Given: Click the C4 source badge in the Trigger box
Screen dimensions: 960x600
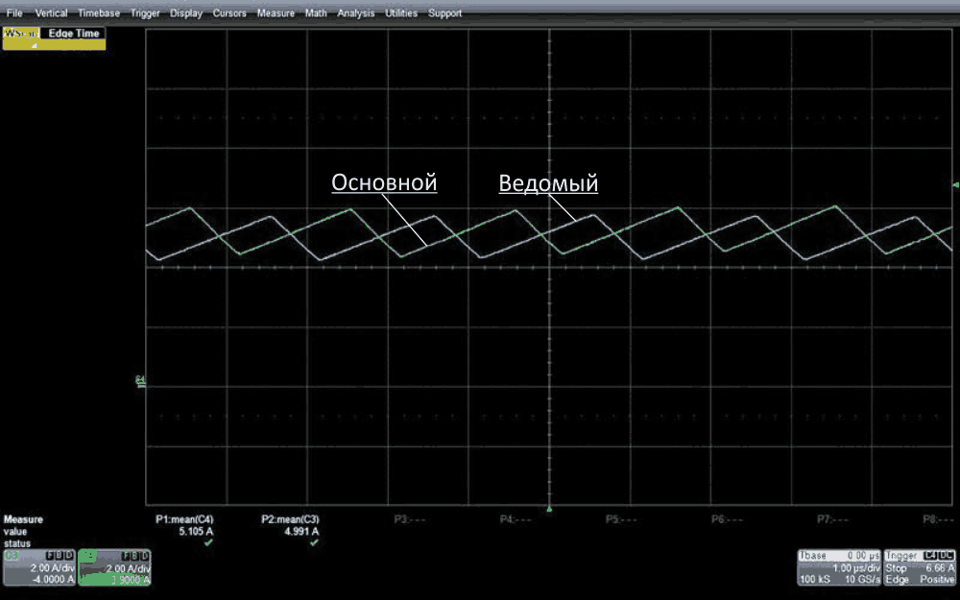Looking at the screenshot, I should coord(930,556).
